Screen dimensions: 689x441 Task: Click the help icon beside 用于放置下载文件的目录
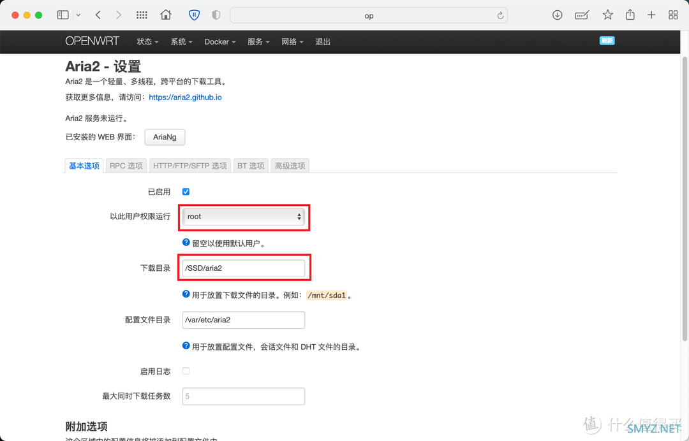[186, 294]
